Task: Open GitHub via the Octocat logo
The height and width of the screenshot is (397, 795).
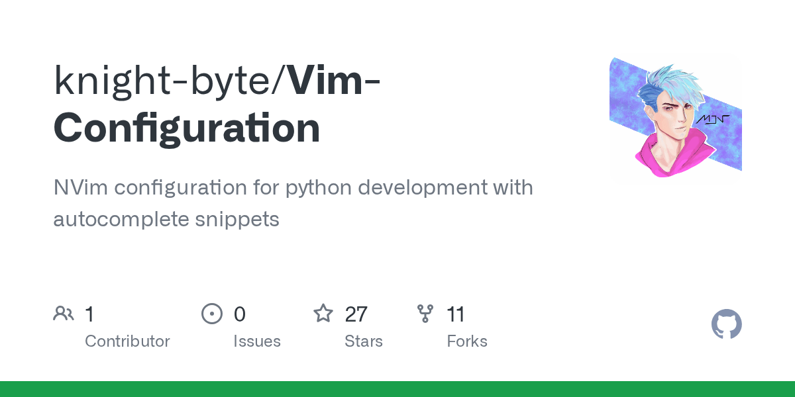Action: [x=726, y=324]
